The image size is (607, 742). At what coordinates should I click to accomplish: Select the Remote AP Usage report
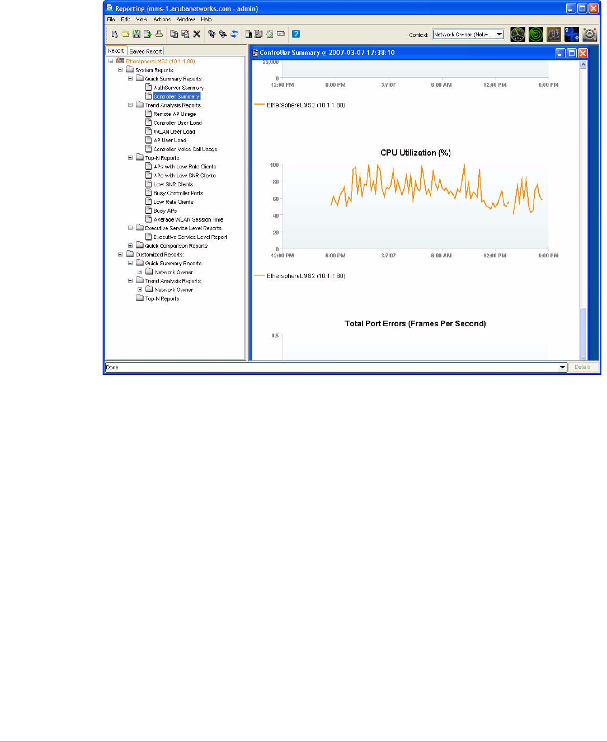[175, 114]
